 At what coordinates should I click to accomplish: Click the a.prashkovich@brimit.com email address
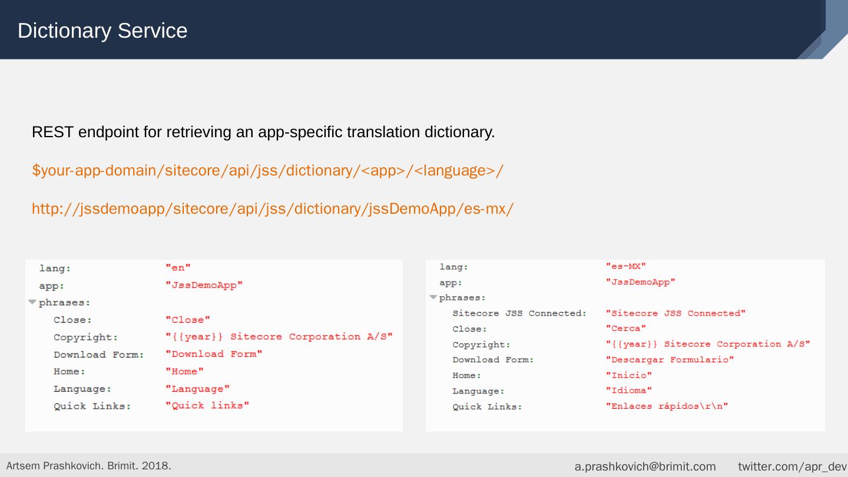coord(645,466)
